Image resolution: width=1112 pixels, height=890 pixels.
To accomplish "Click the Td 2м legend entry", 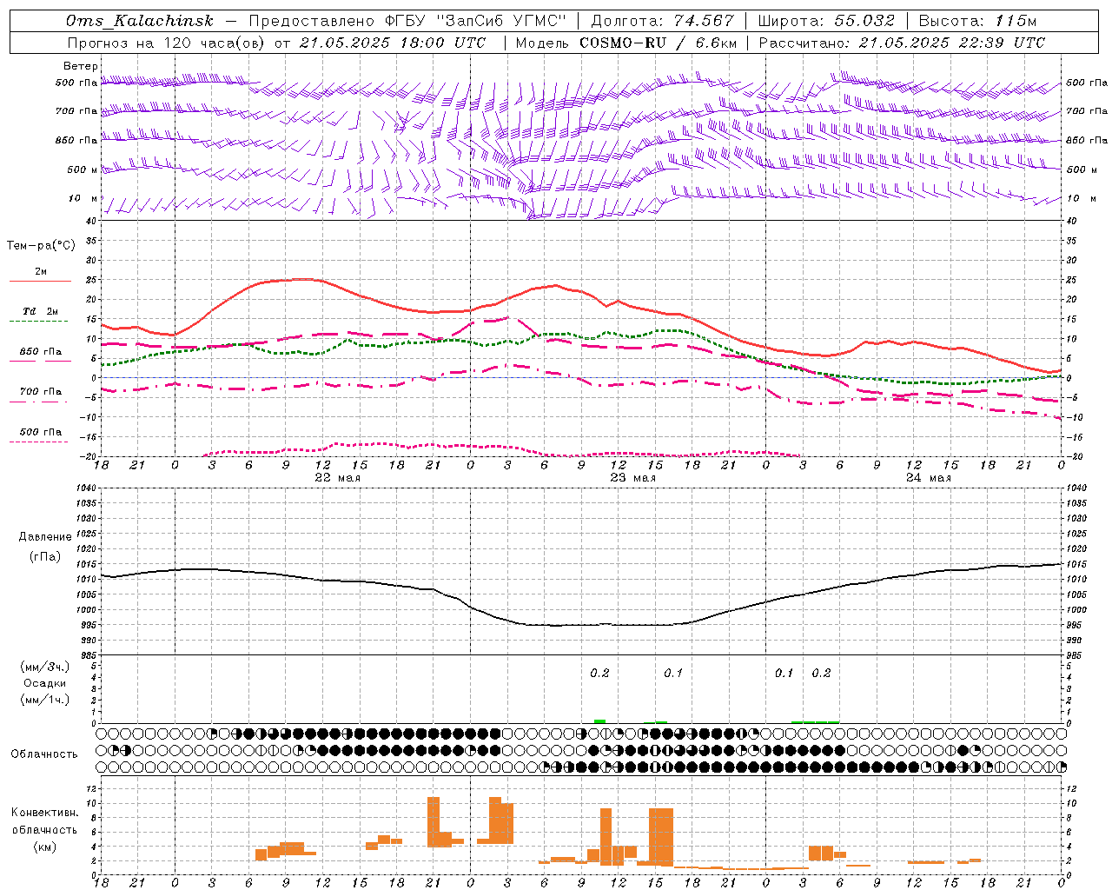I will pyautogui.click(x=40, y=311).
